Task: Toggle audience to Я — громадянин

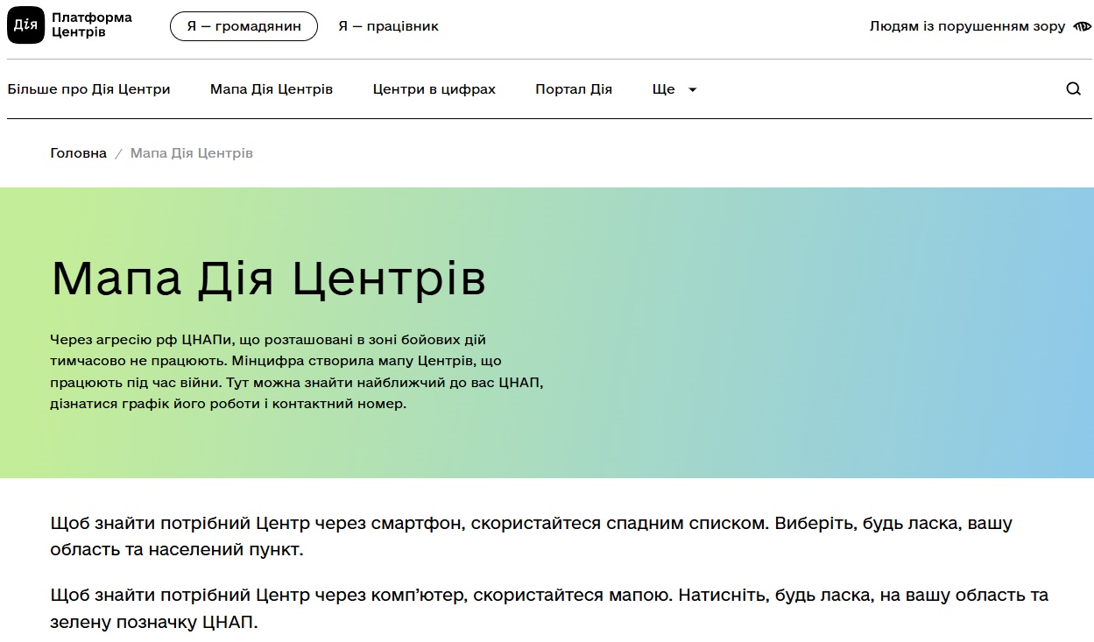Action: point(244,26)
